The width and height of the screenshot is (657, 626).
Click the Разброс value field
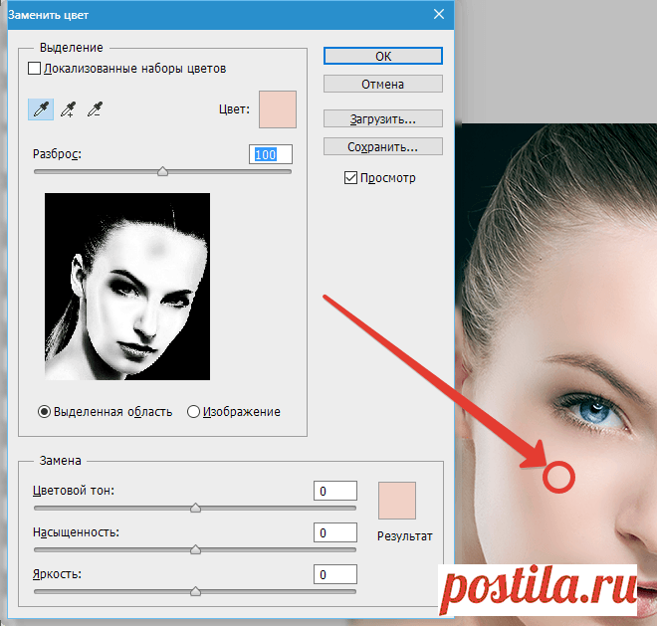tap(271, 154)
